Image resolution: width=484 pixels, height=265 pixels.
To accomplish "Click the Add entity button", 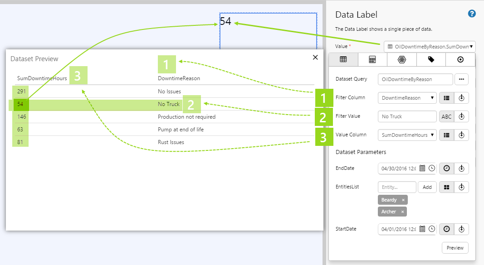I will coord(427,187).
